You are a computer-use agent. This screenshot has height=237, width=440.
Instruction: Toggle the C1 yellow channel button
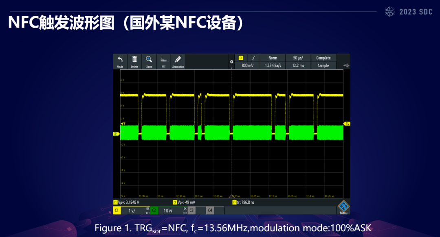[117, 211]
